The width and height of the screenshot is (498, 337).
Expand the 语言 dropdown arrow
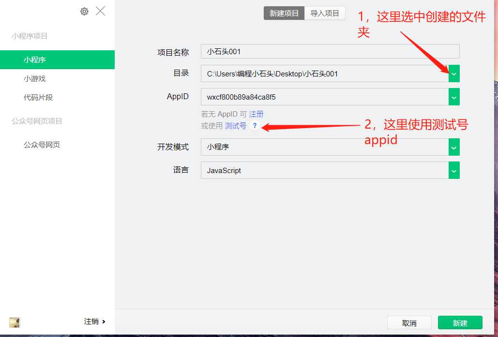pos(454,170)
